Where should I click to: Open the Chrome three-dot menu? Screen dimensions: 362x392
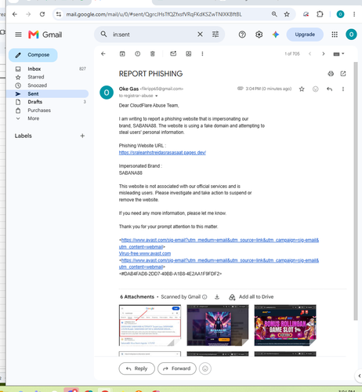coord(354,14)
